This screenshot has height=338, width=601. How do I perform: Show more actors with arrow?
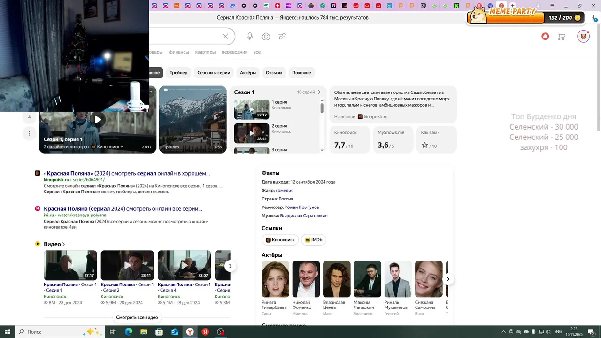(x=448, y=279)
